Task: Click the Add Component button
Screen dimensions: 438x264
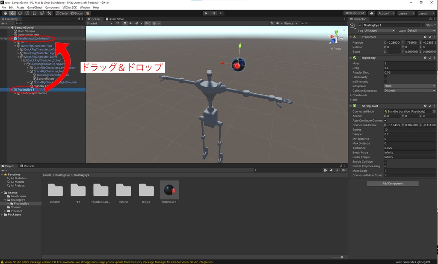Action: click(x=392, y=183)
